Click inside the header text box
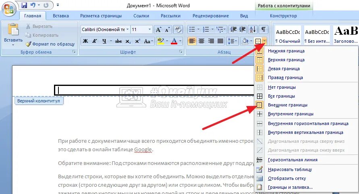Viewport: 359px width, 194px height. (155, 90)
